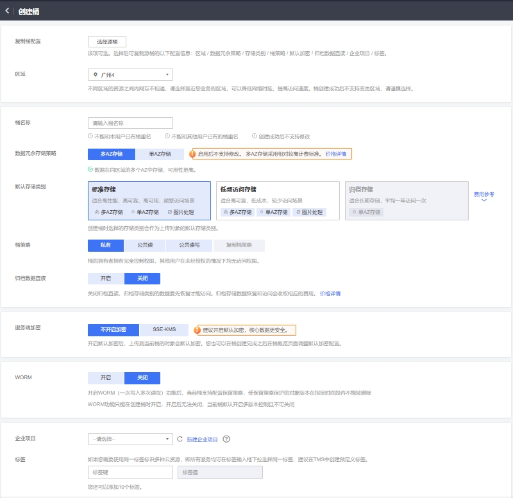Click the info icon beside 不能和本用户已有桶重名
Image resolution: width=513 pixels, height=499 pixels.
(90, 136)
